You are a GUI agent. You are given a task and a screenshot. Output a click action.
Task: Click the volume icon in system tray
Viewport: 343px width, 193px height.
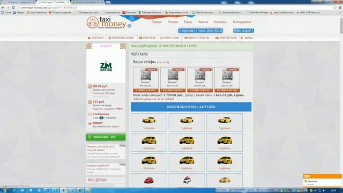click(x=324, y=191)
